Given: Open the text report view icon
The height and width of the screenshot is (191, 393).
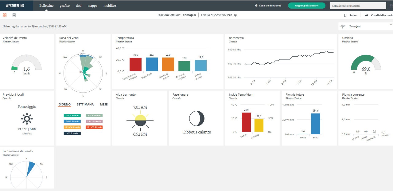Looking at the screenshot, I should 14,15.
